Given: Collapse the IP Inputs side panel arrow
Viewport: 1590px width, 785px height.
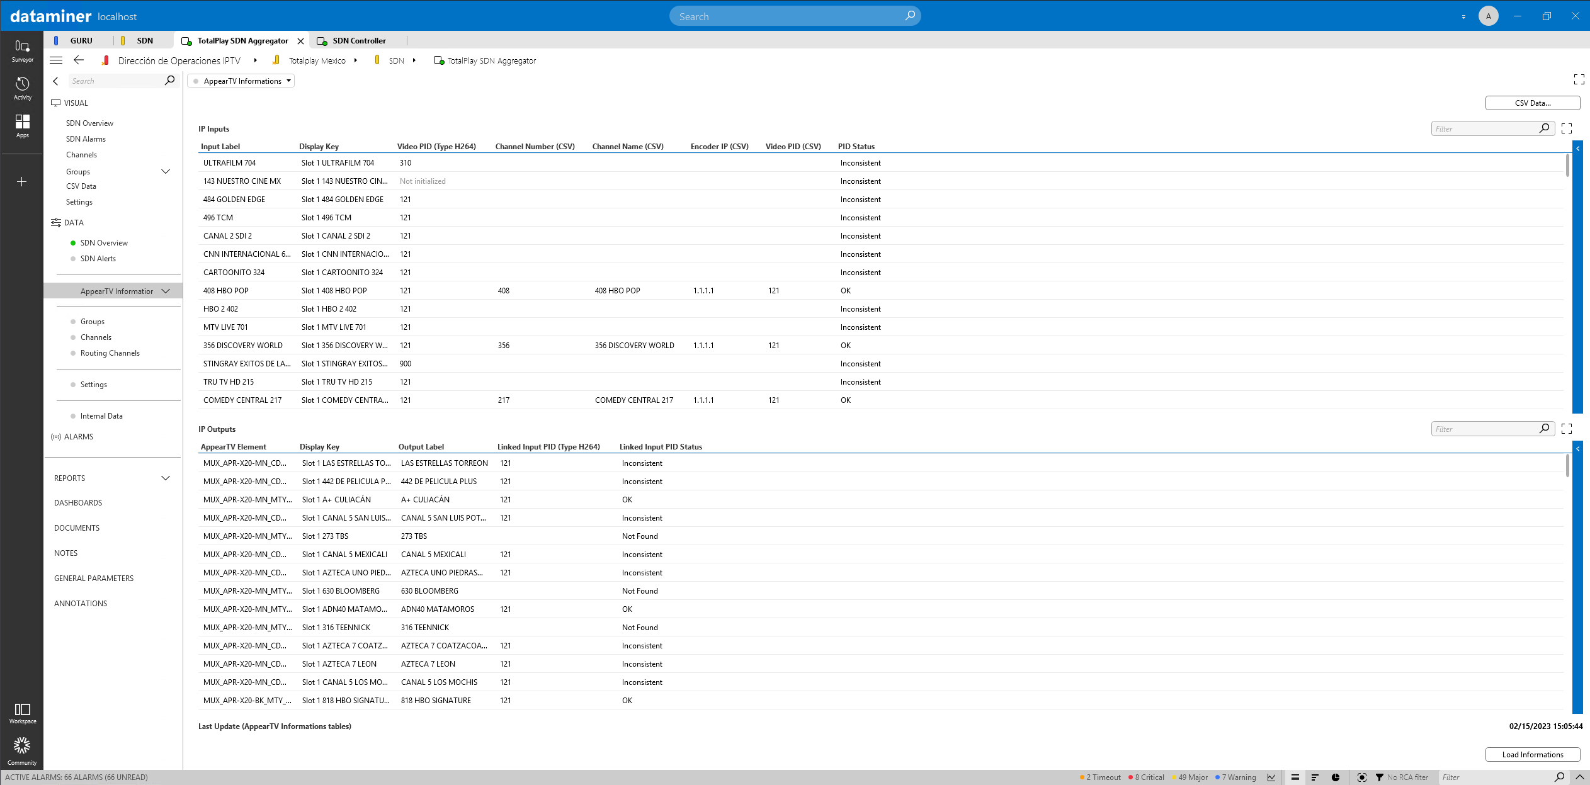Looking at the screenshot, I should click(x=1578, y=149).
